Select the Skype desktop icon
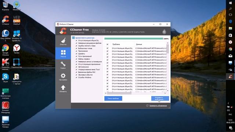Viewport: 235px width, 132px height. click(x=6, y=78)
